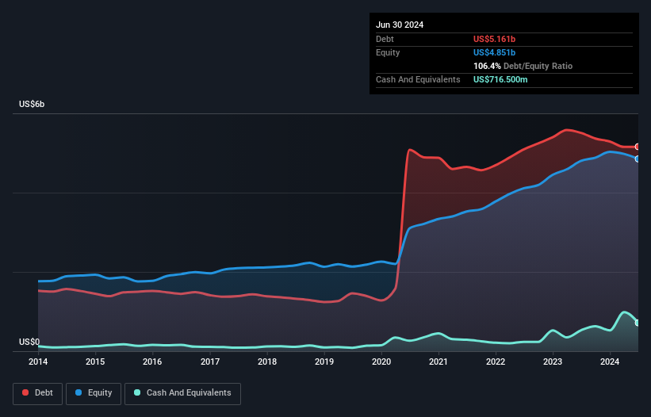Image resolution: width=651 pixels, height=417 pixels.
Task: Click the 2017 x-axis label
Action: pyautogui.click(x=210, y=362)
